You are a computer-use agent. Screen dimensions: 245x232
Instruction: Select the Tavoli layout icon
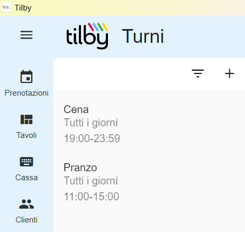(x=26, y=119)
